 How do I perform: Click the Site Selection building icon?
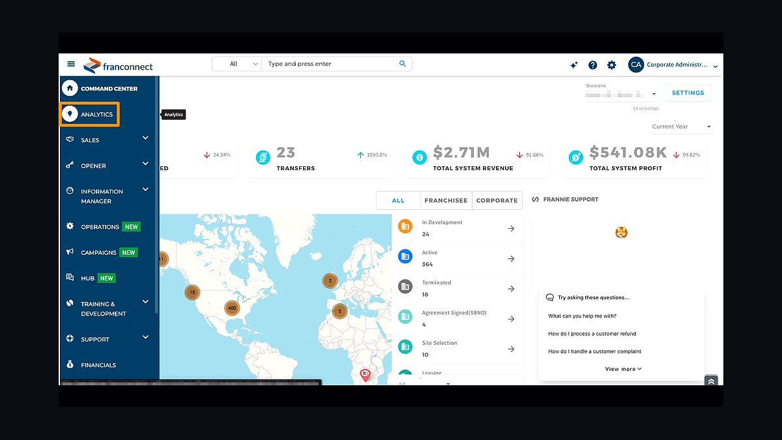[x=405, y=346]
